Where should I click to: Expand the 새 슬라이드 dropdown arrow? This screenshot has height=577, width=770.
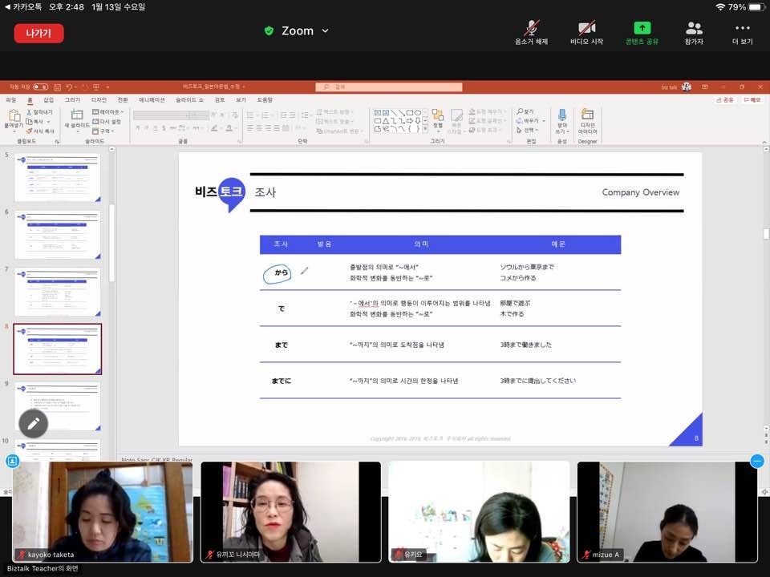point(77,131)
